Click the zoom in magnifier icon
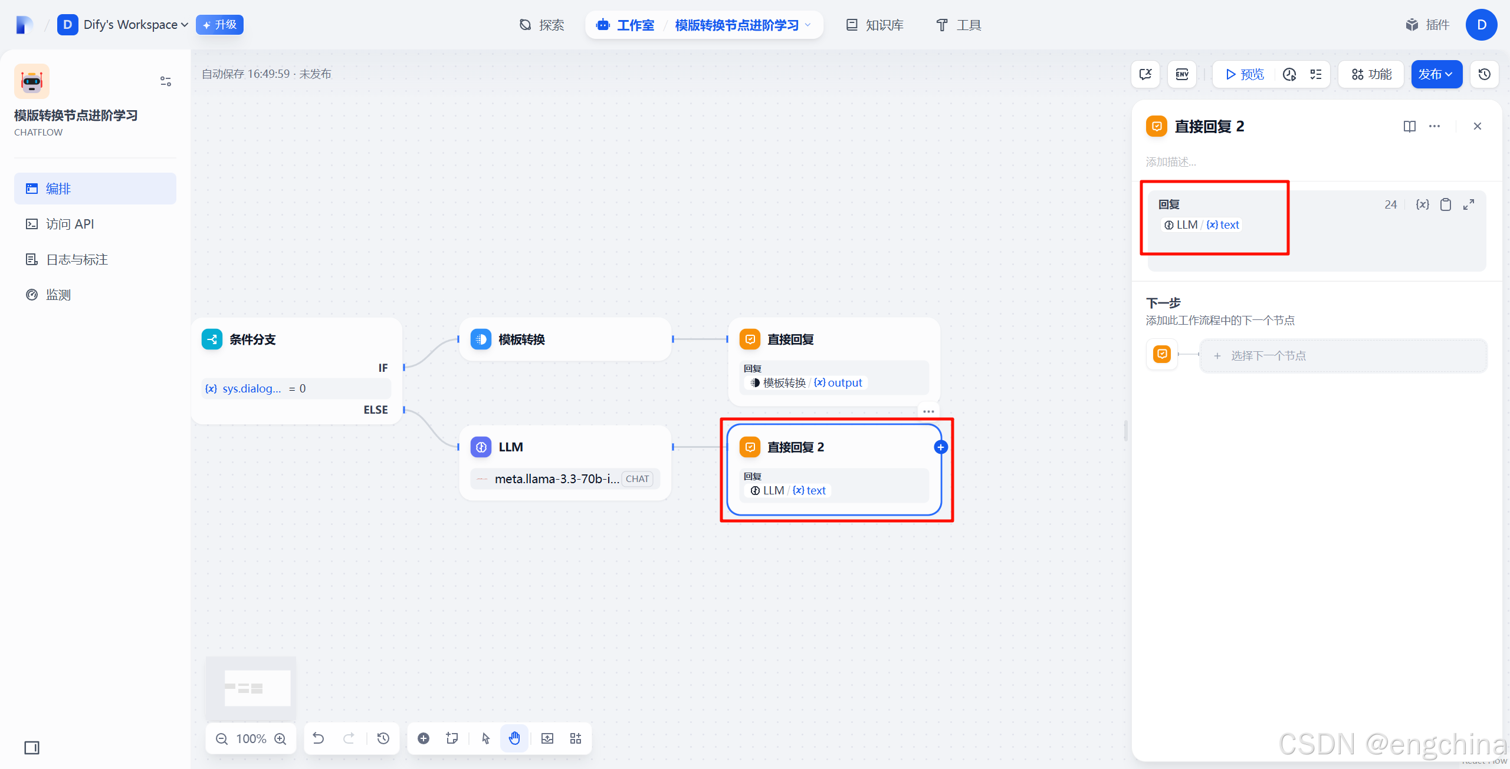The width and height of the screenshot is (1510, 769). (x=281, y=739)
